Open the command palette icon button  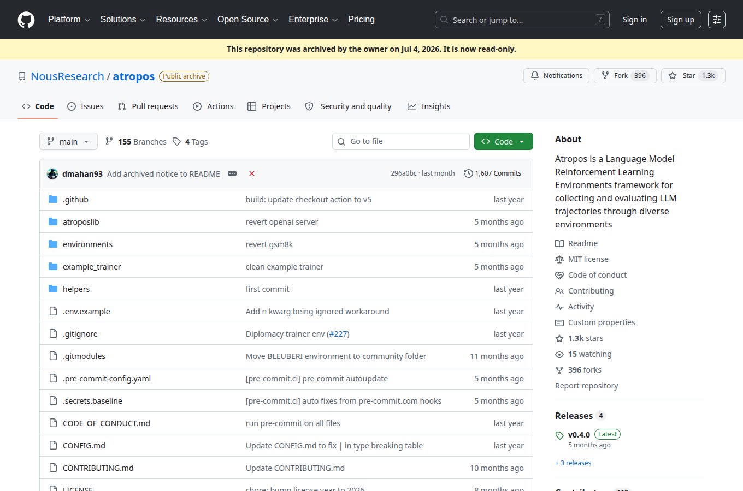[717, 20]
